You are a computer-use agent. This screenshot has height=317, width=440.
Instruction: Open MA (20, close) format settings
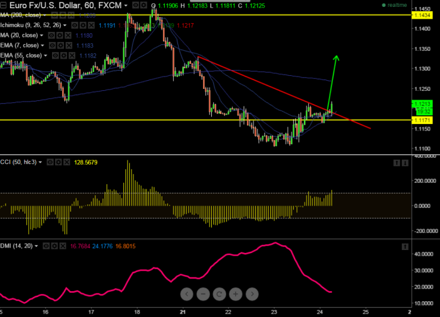60,35
